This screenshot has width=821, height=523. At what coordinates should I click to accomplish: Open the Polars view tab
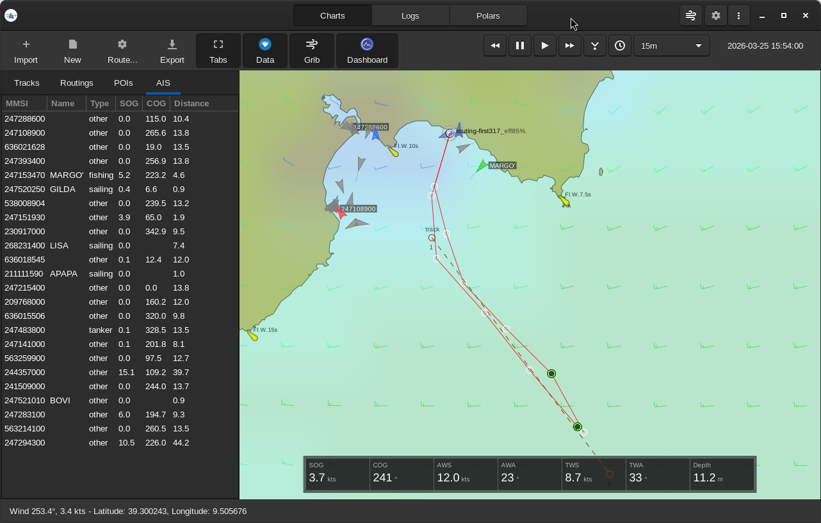click(x=488, y=15)
